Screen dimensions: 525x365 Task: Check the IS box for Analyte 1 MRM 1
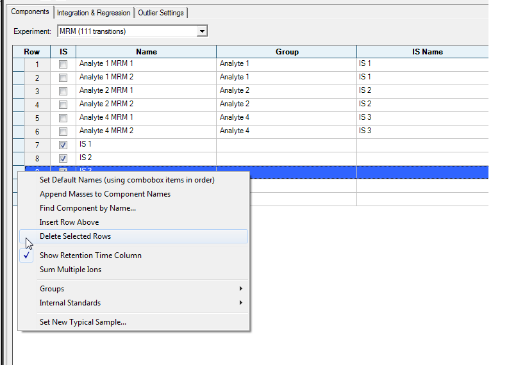(63, 64)
